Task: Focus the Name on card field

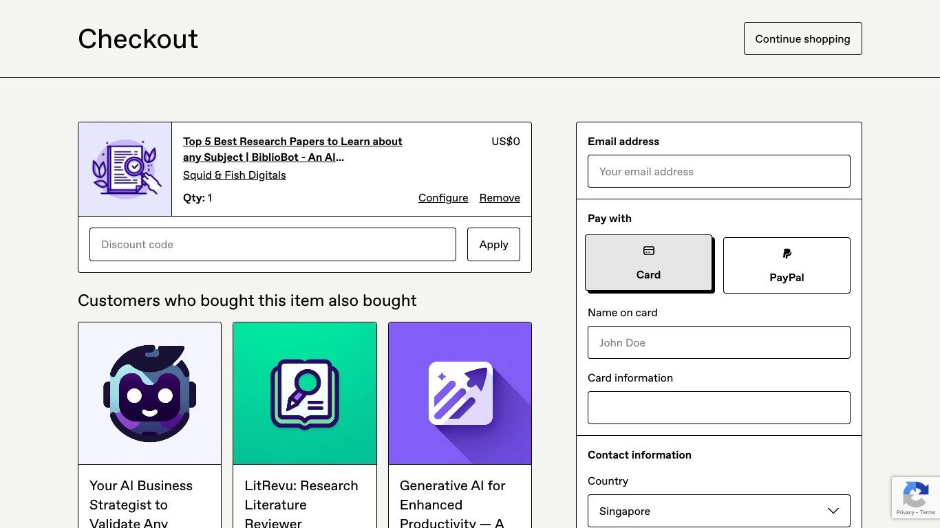Action: pos(719,342)
